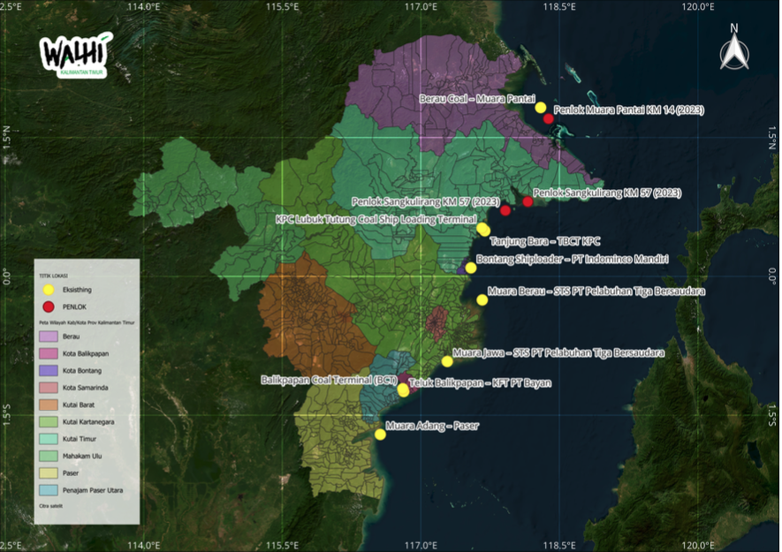Click the 'Kutai Kartanegara' legend text
The height and width of the screenshot is (552, 782).
coord(88,422)
